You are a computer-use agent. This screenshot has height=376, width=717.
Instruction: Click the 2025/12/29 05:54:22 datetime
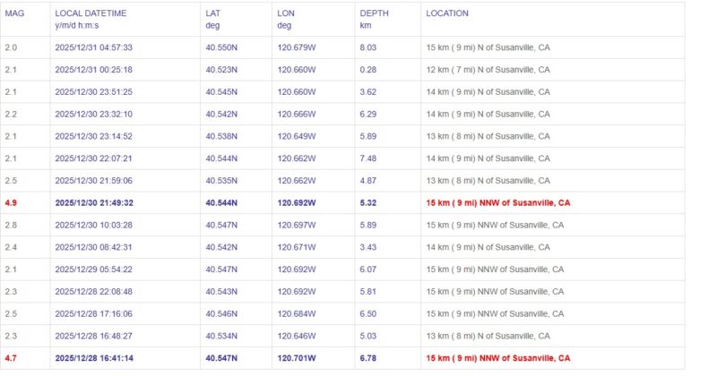click(x=94, y=269)
